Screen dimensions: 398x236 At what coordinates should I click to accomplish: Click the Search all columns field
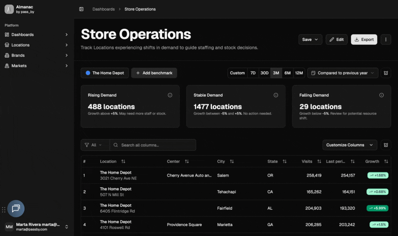coord(153,145)
